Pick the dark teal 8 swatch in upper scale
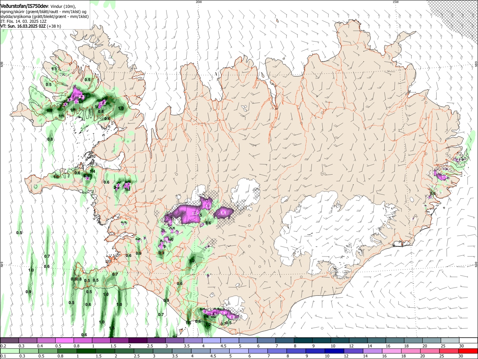The height and width of the screenshot is (359, 478). (302, 341)
